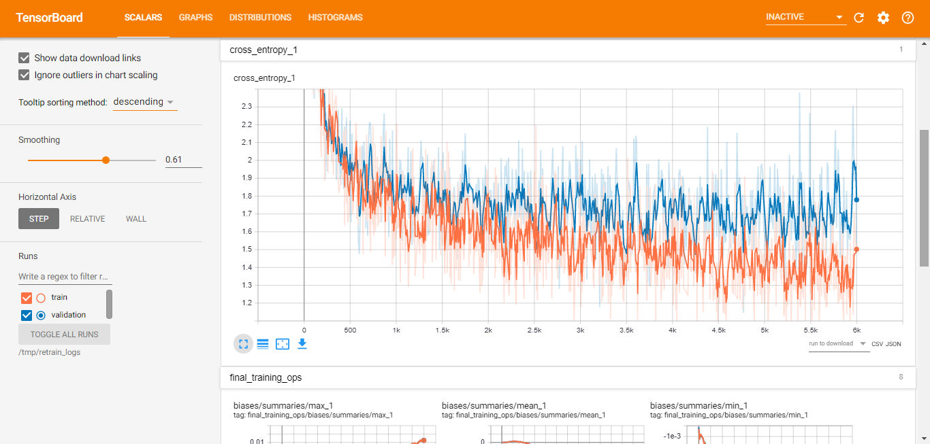
Task: Toggle Ignore outliers in chart scaling
Action: (25, 75)
